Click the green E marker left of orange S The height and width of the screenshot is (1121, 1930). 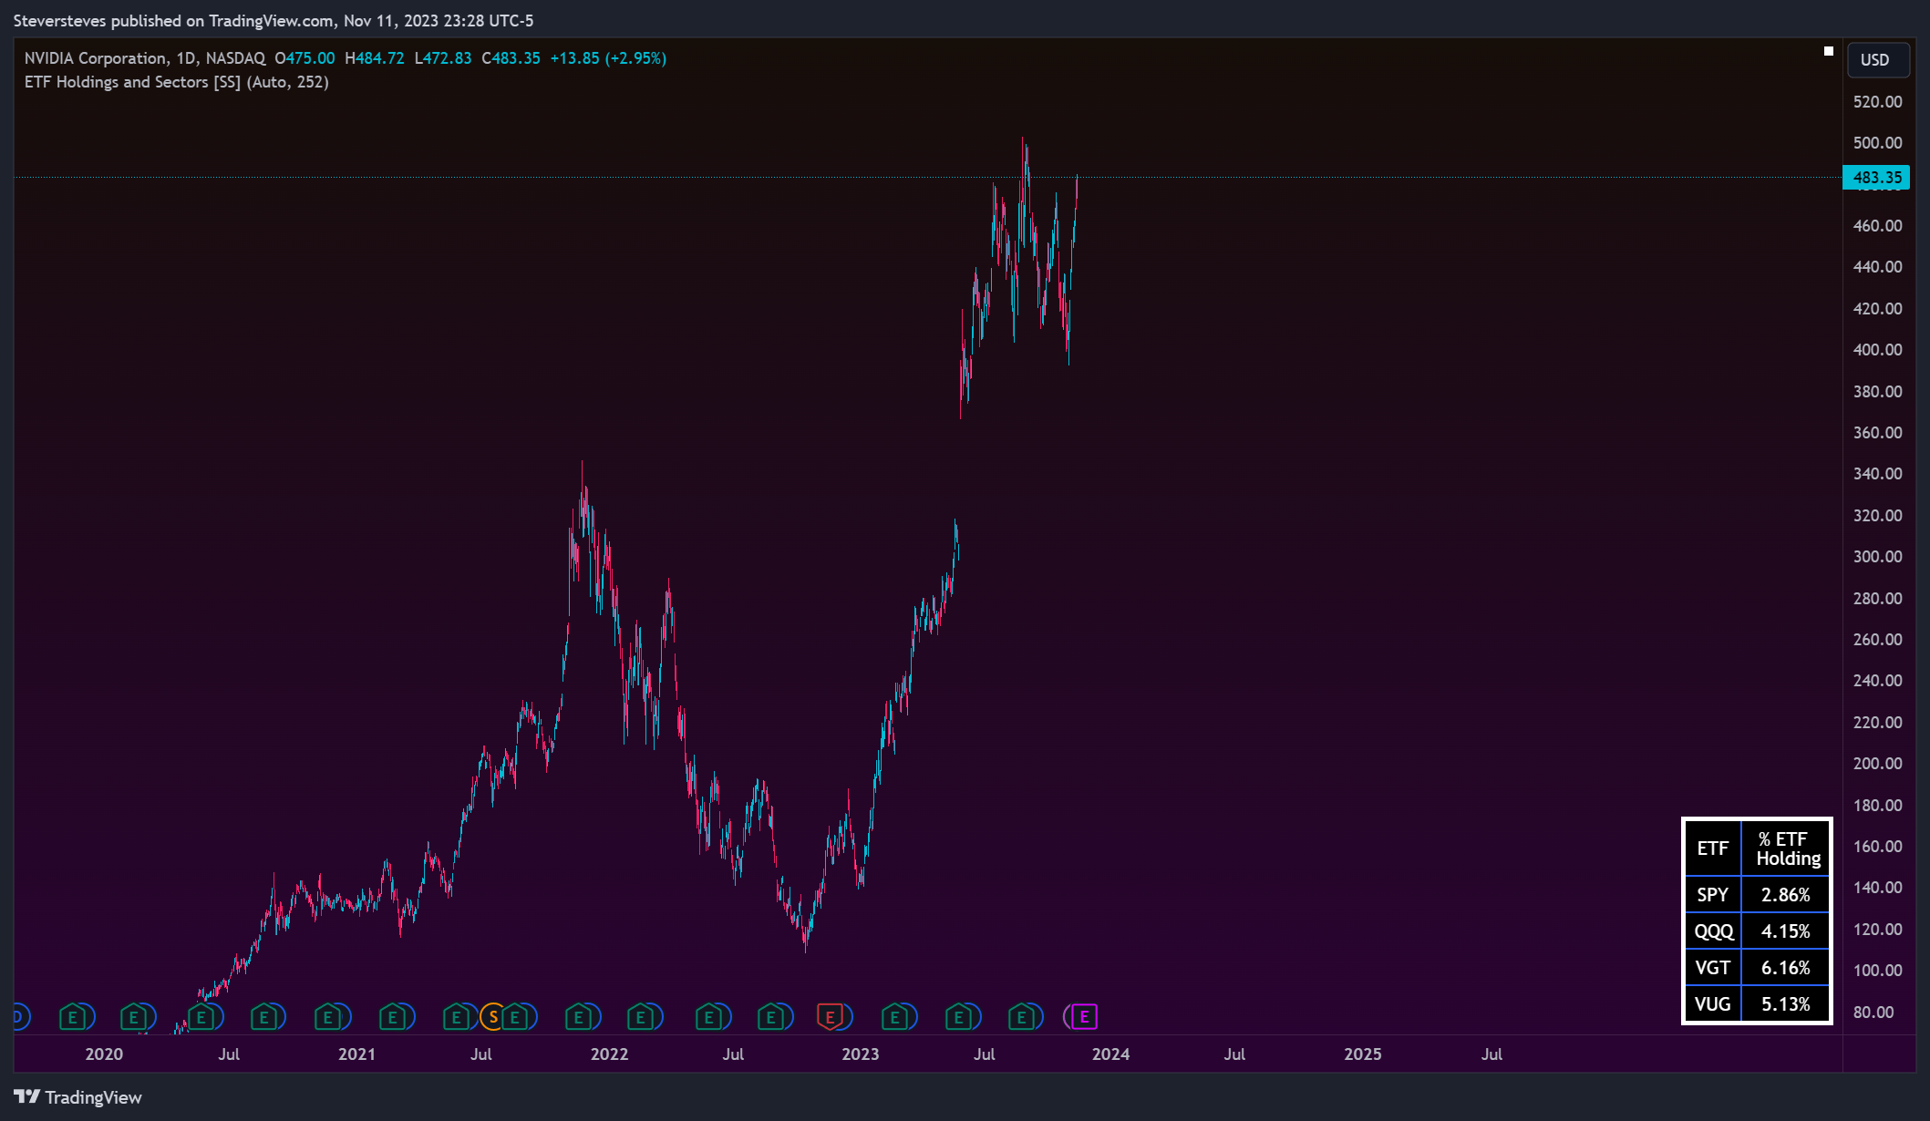[x=457, y=1016]
